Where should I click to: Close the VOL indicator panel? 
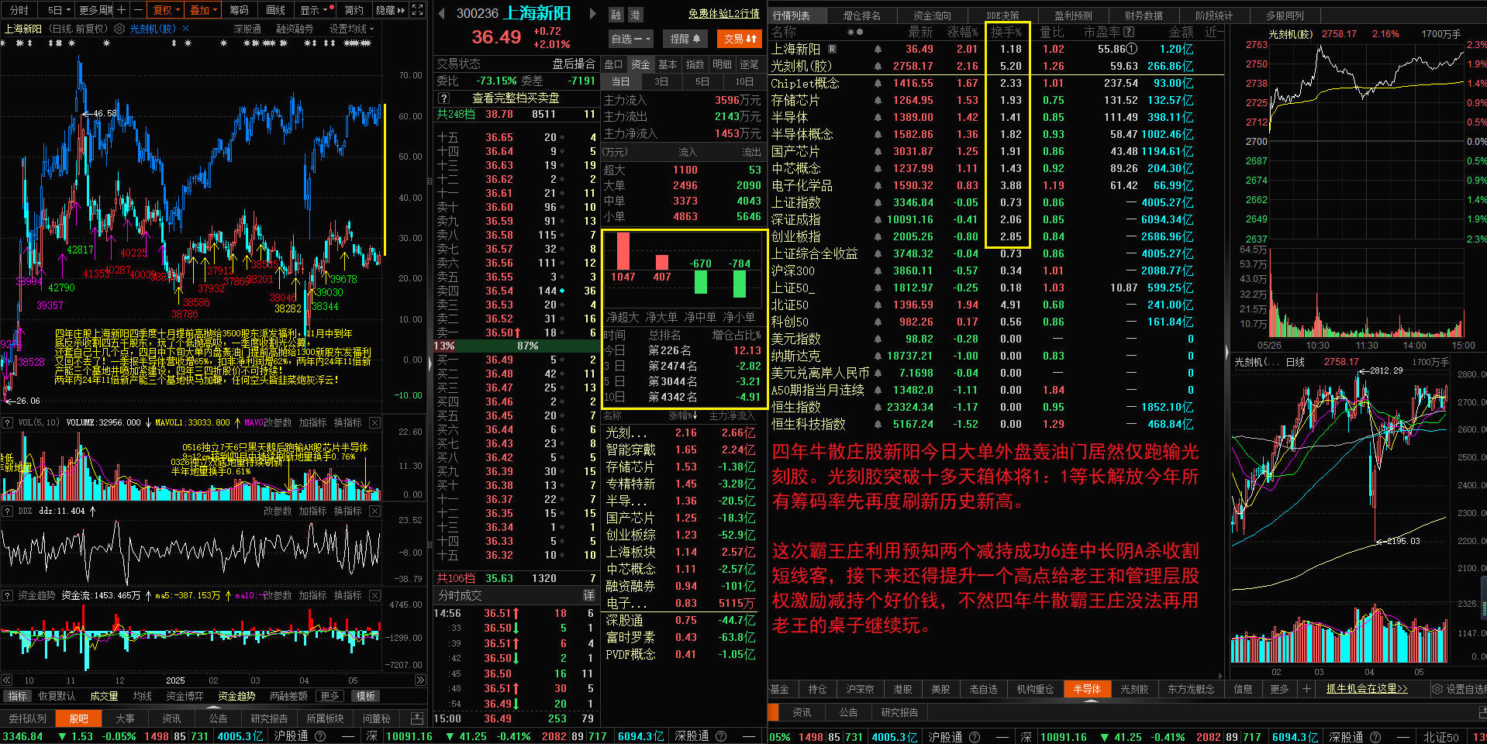tap(374, 422)
